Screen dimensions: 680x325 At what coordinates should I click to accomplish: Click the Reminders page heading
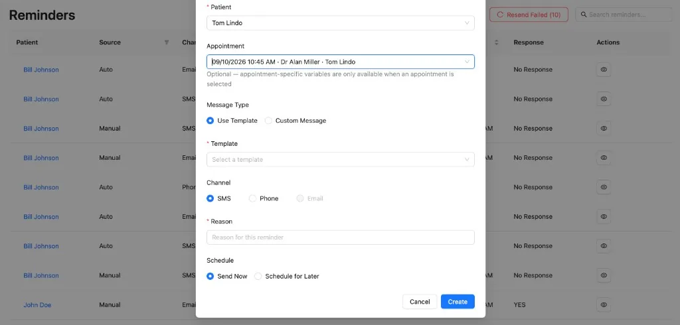click(x=42, y=15)
